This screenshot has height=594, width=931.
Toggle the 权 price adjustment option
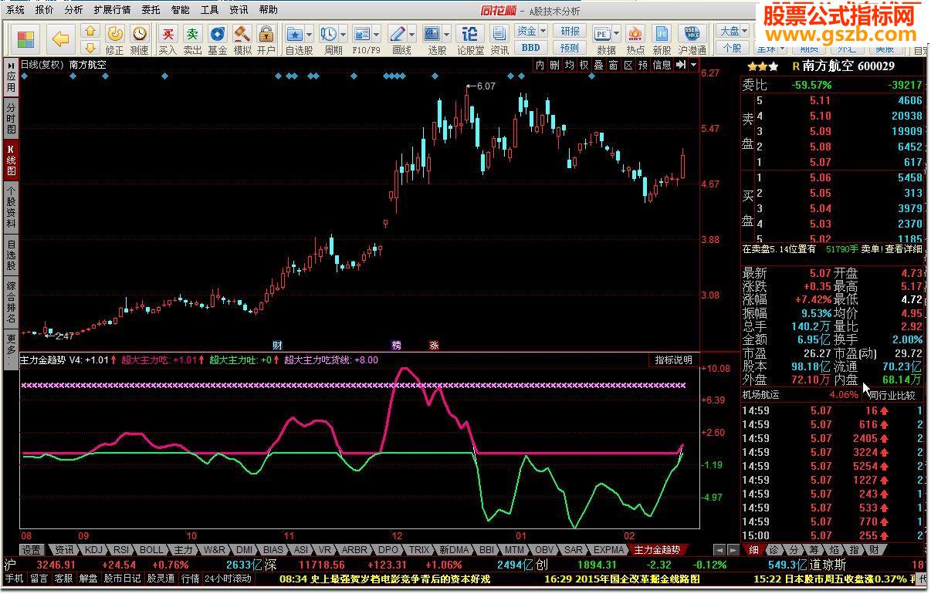click(584, 65)
